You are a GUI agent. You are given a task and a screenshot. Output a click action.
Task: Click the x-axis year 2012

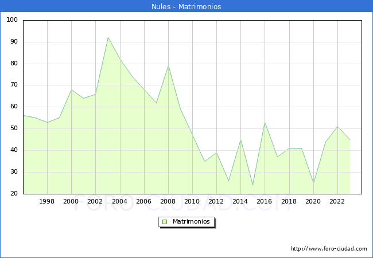(216, 201)
